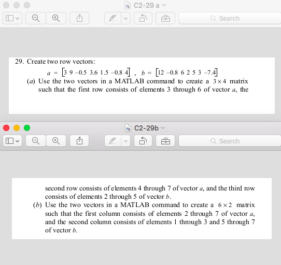The image size is (281, 265).
Task: Click Share button in C2-29 a window
Action: 79,18
